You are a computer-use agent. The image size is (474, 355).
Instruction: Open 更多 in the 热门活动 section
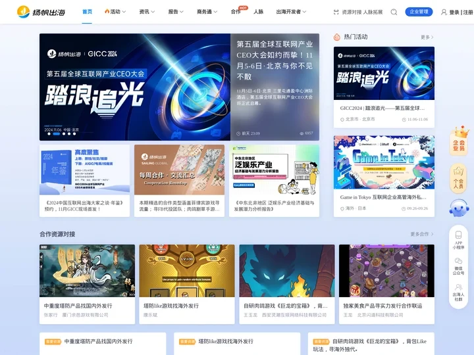pyautogui.click(x=427, y=37)
